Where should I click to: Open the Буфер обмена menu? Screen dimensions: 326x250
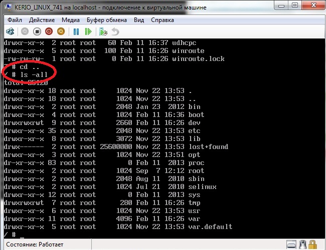(107, 20)
